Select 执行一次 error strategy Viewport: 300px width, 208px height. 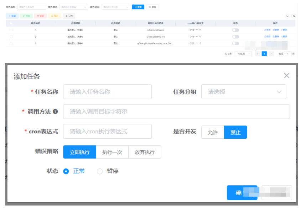point(112,152)
